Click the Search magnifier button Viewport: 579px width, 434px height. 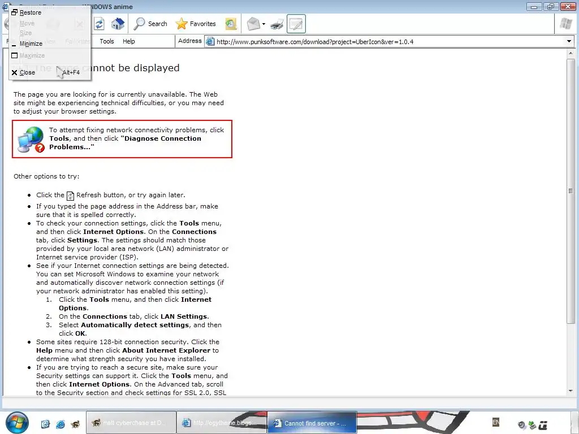(x=150, y=24)
